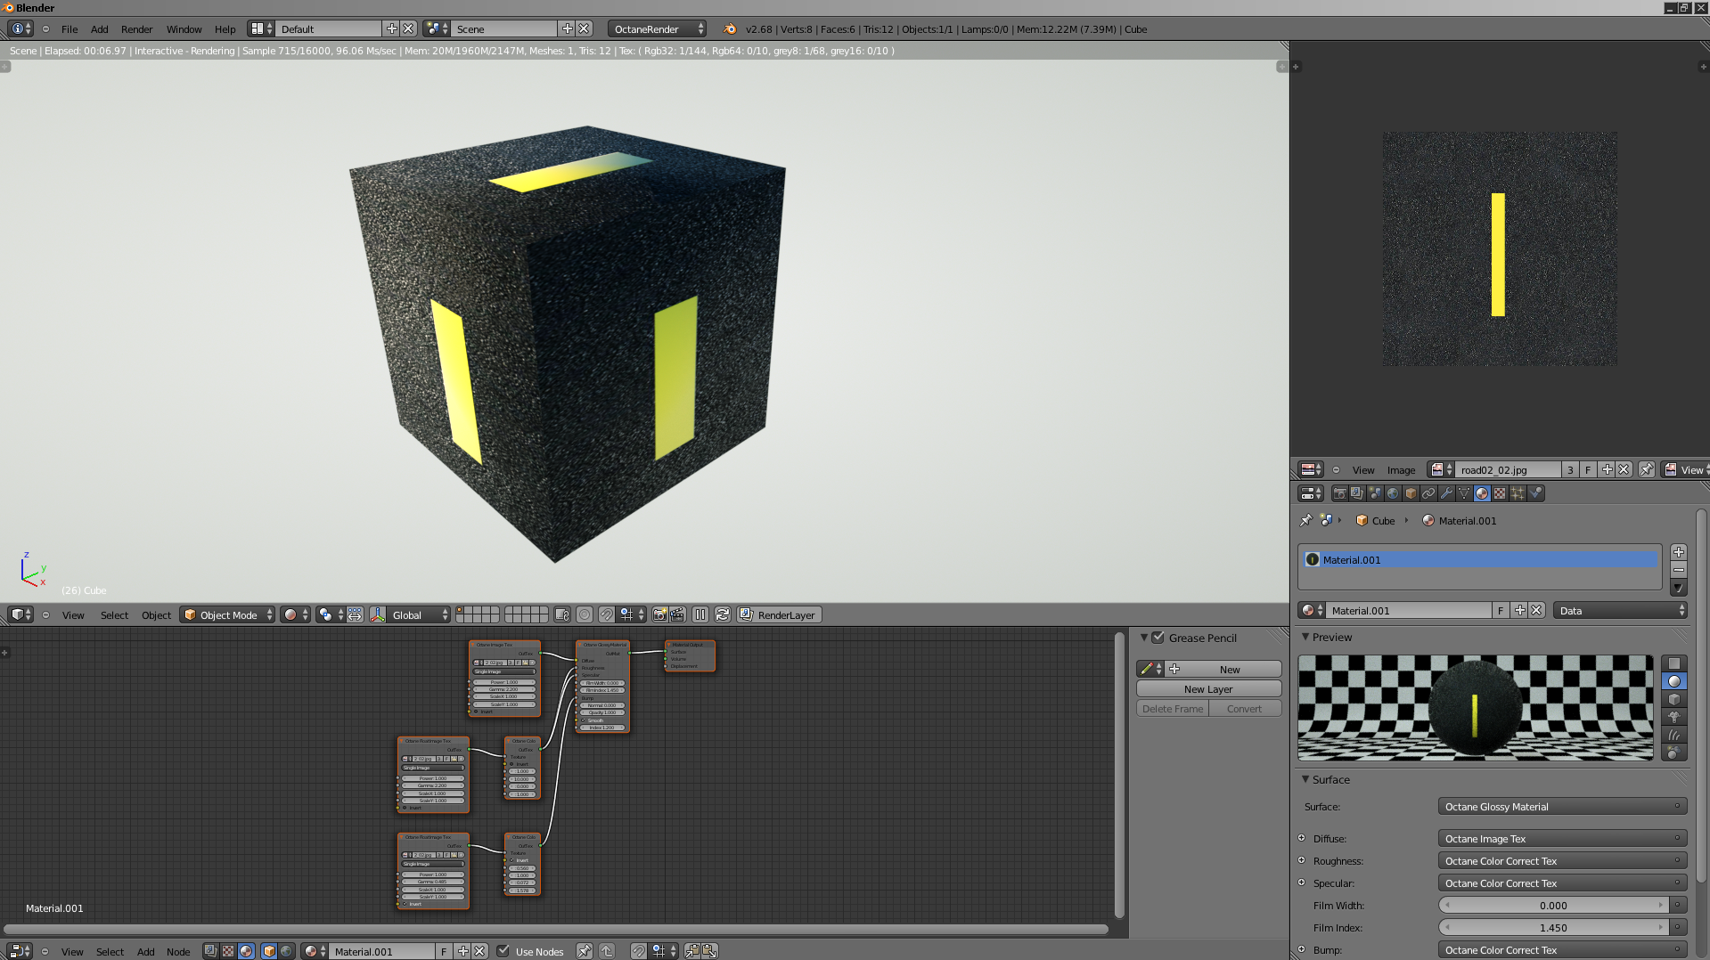Select flat plane preview type
The height and width of the screenshot is (960, 1710).
(x=1674, y=663)
